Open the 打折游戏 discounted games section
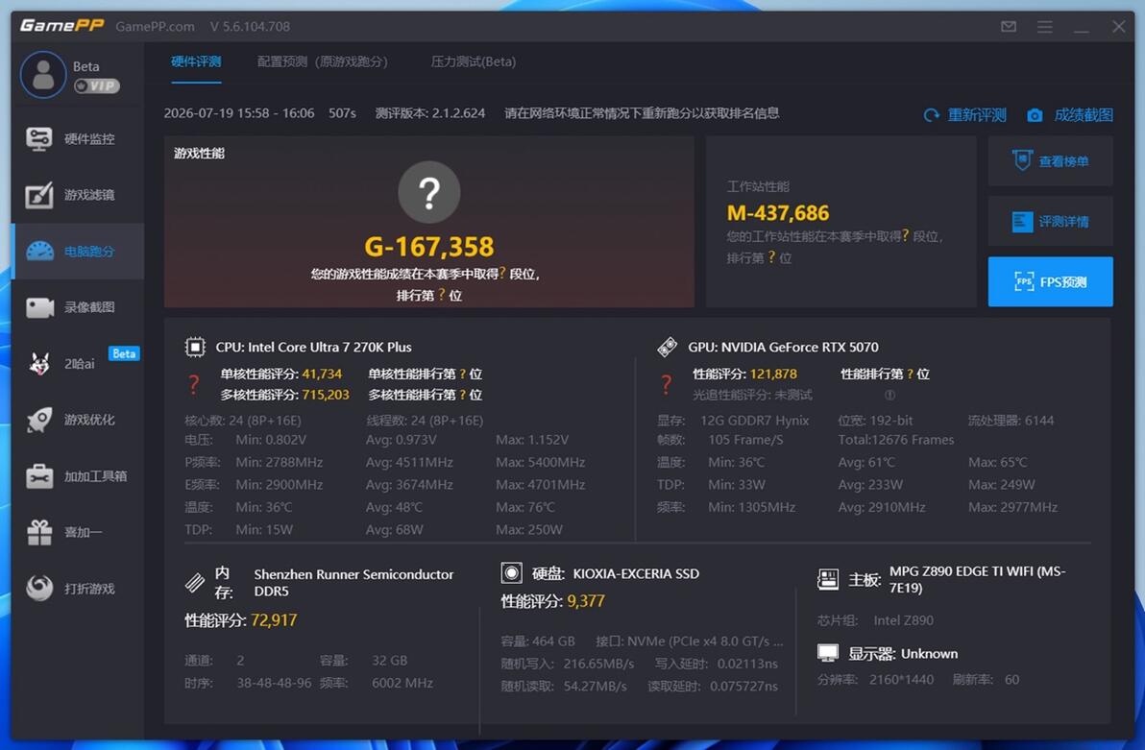The height and width of the screenshot is (750, 1145). (x=78, y=589)
